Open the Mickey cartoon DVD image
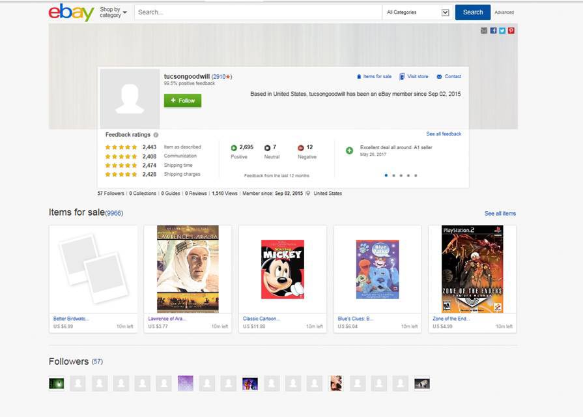 pyautogui.click(x=283, y=269)
